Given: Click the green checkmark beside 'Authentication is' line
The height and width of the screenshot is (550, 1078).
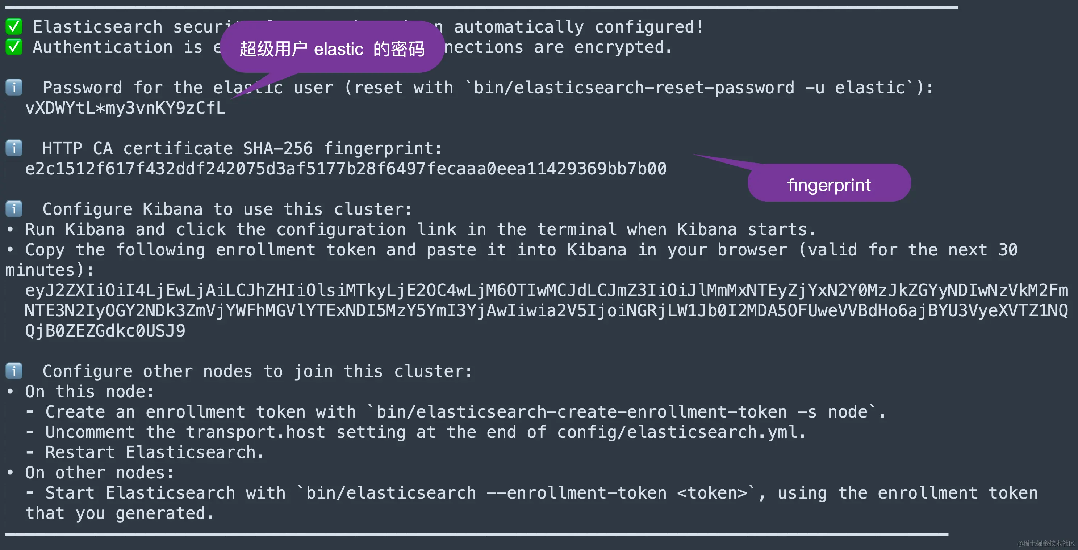Looking at the screenshot, I should [x=14, y=47].
